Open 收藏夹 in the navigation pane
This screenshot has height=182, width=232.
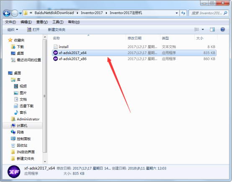point(19,40)
